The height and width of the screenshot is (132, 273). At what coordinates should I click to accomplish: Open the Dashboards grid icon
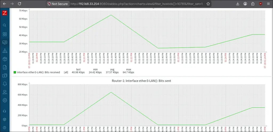coord(5,34)
